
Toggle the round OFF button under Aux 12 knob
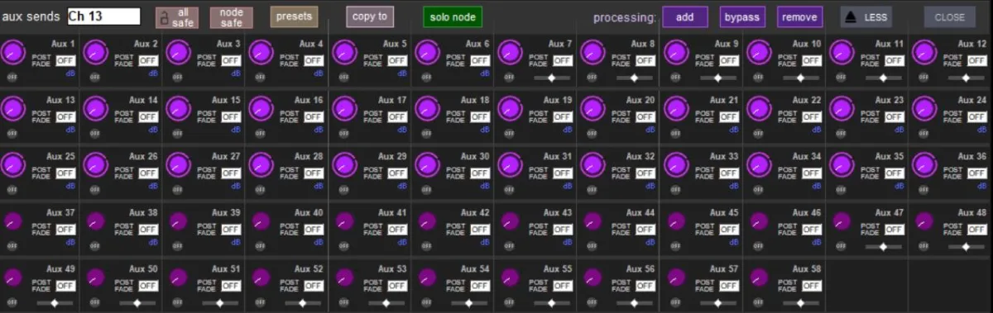pyautogui.click(x=923, y=77)
